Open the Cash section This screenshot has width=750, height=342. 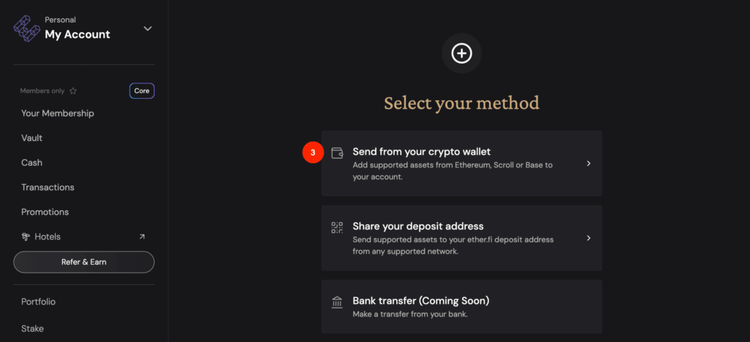[31, 163]
